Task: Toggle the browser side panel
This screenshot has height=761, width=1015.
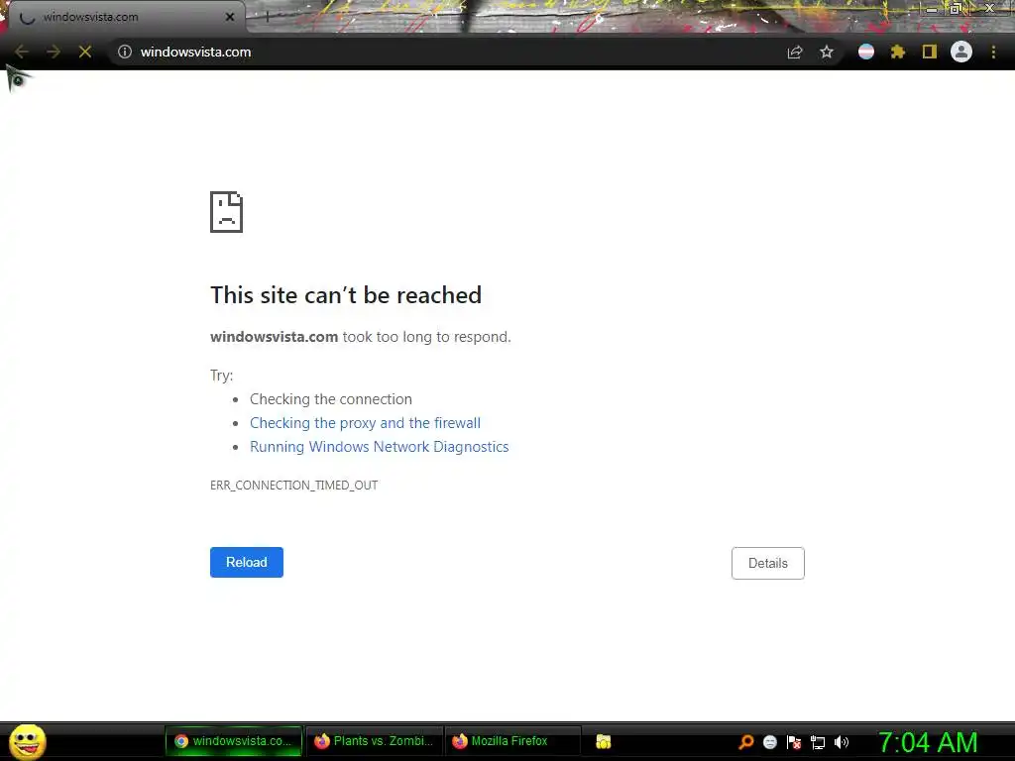Action: click(930, 52)
